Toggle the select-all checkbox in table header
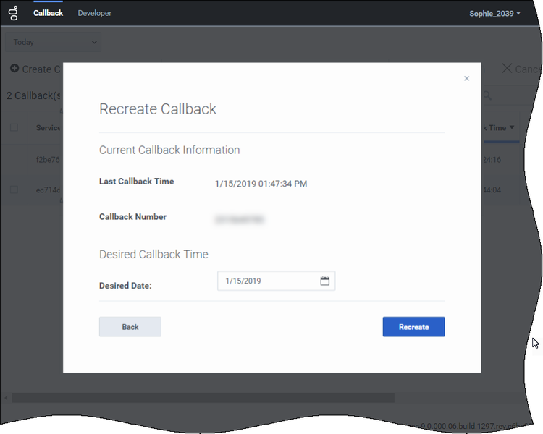543x434 pixels. coord(14,128)
